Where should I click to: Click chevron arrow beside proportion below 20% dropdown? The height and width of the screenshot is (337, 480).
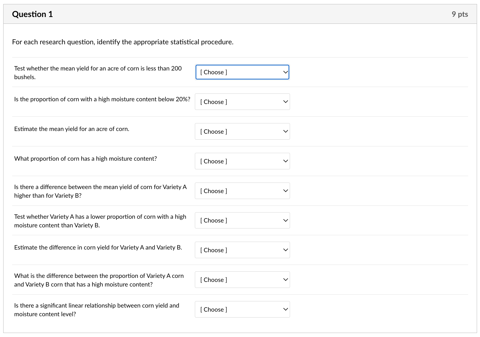285,102
